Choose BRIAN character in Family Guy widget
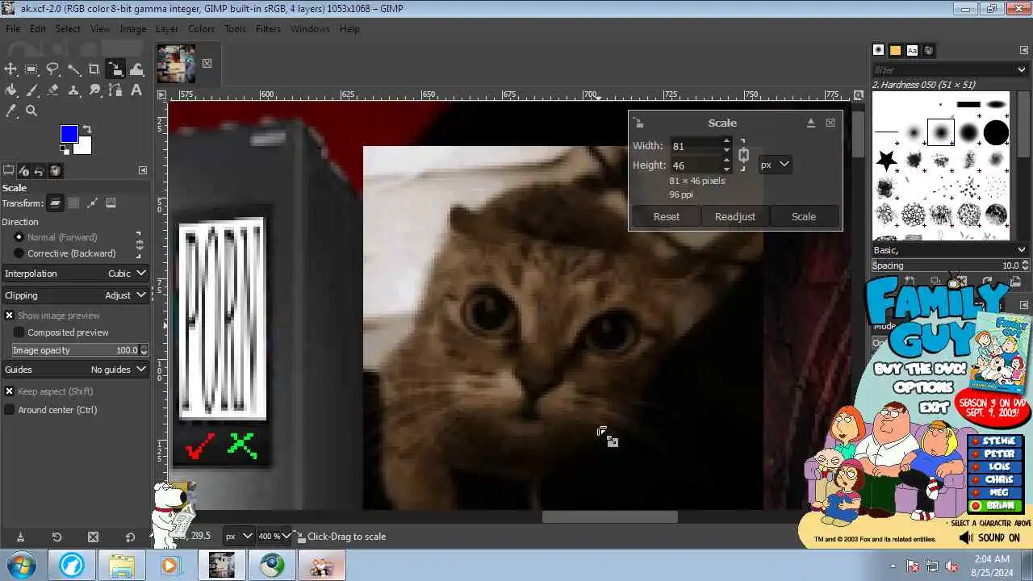 tap(996, 506)
